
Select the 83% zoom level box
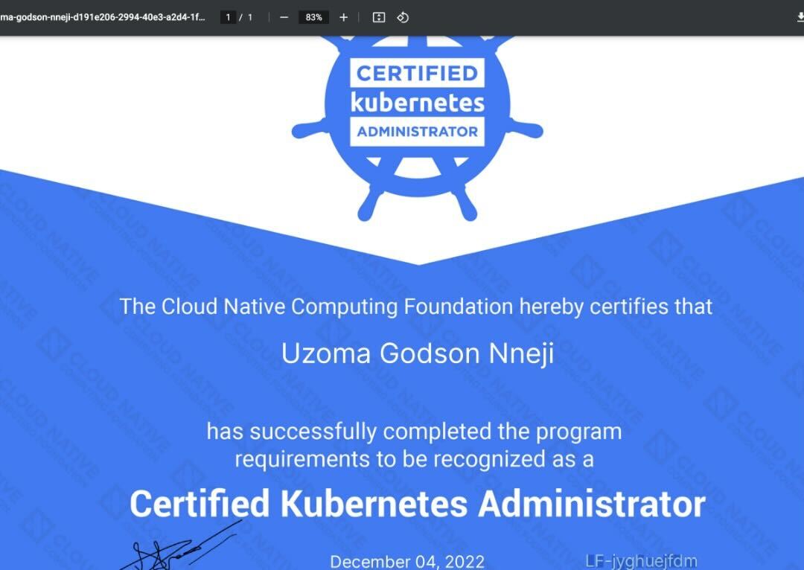(313, 17)
